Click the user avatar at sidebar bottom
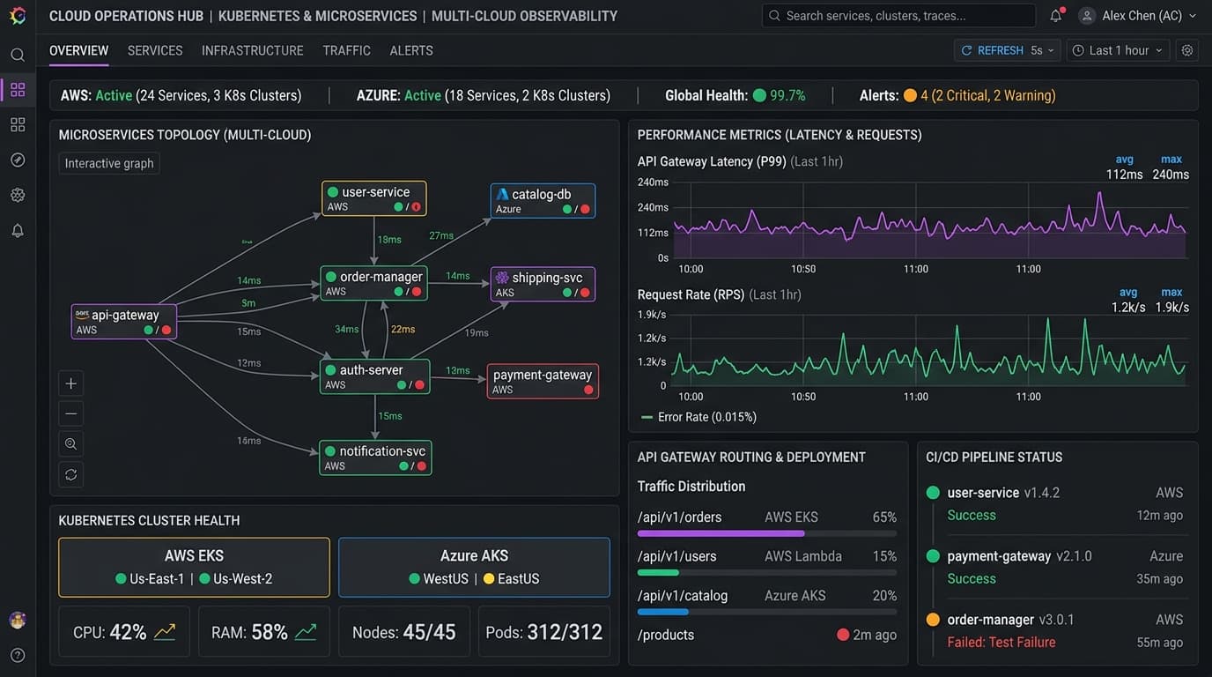This screenshot has height=677, width=1212. (x=18, y=620)
